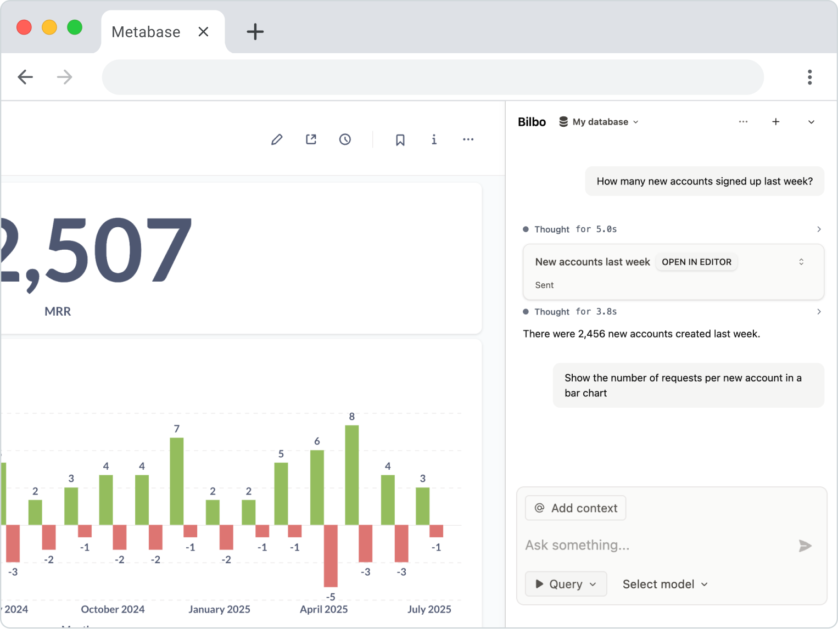Image resolution: width=838 pixels, height=629 pixels.
Task: Open the Select model dropdown
Action: [x=664, y=584]
